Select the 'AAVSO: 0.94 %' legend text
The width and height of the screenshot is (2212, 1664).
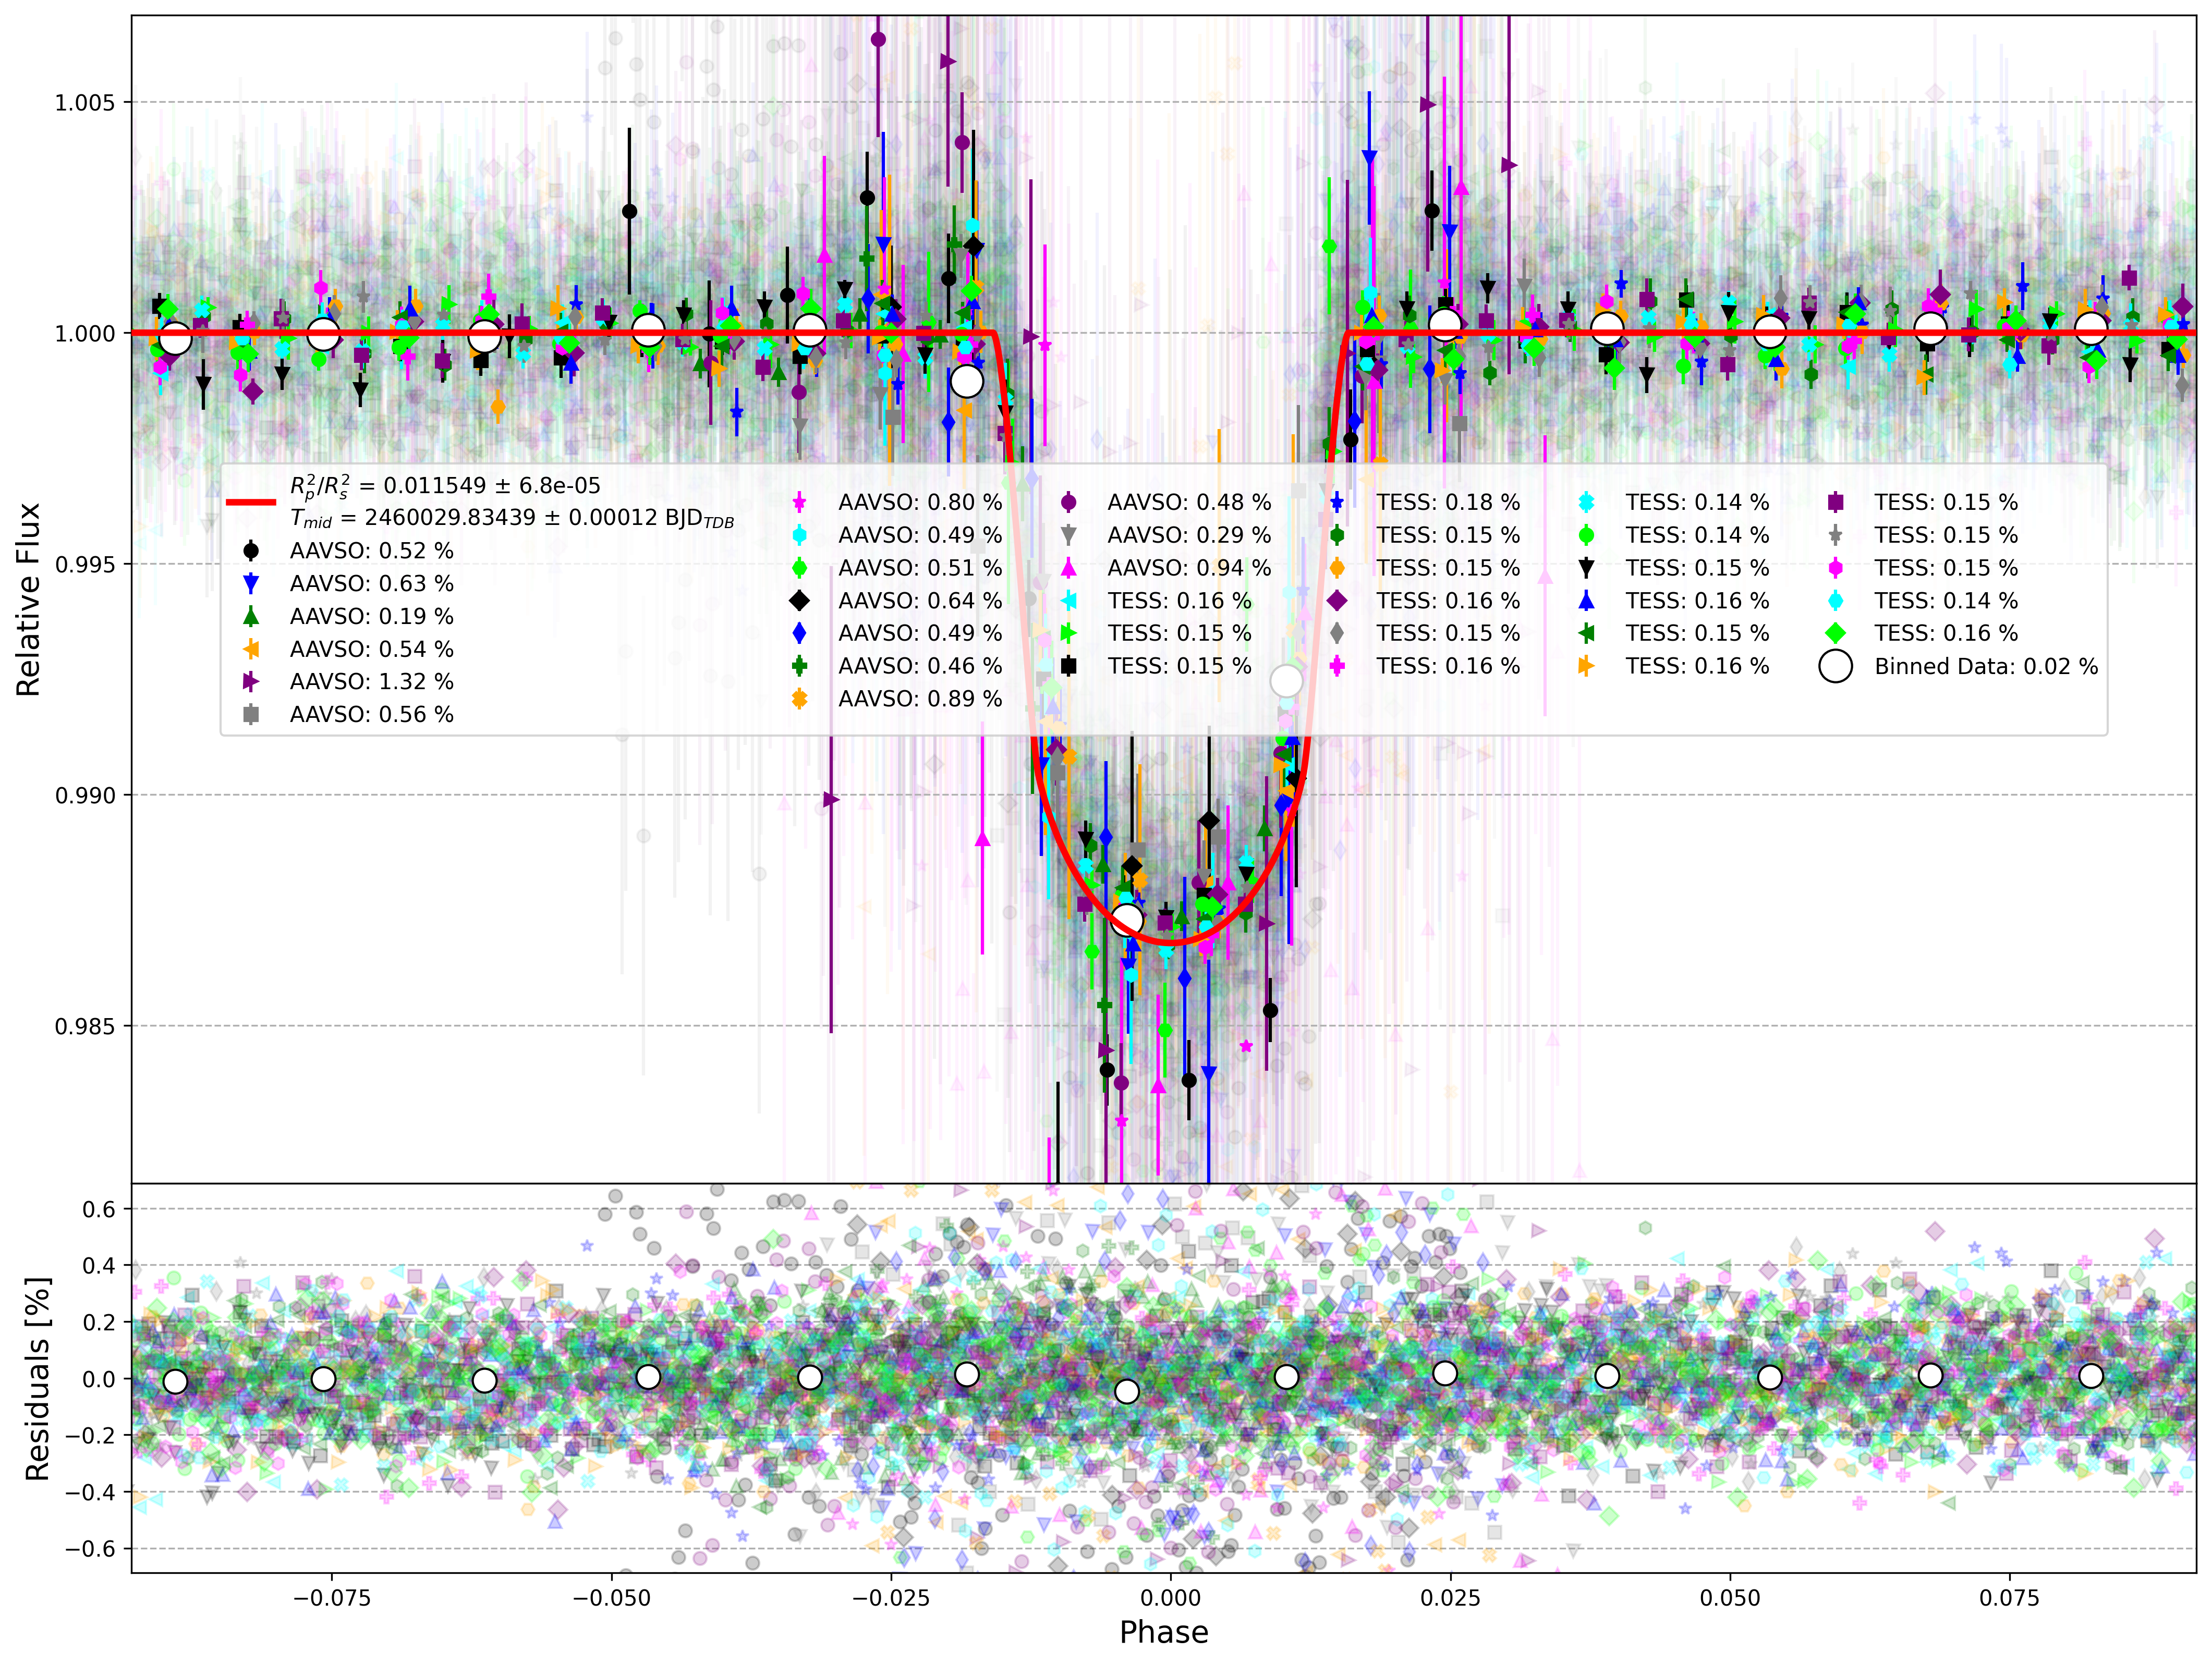coord(1189,568)
